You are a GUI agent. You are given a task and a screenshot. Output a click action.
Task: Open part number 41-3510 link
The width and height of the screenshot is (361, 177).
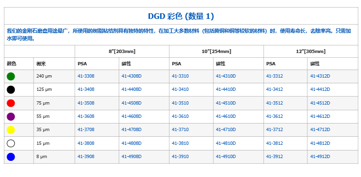[180, 103]
